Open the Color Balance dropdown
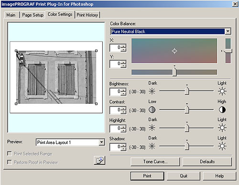This screenshot has width=239, height=185. (228, 31)
